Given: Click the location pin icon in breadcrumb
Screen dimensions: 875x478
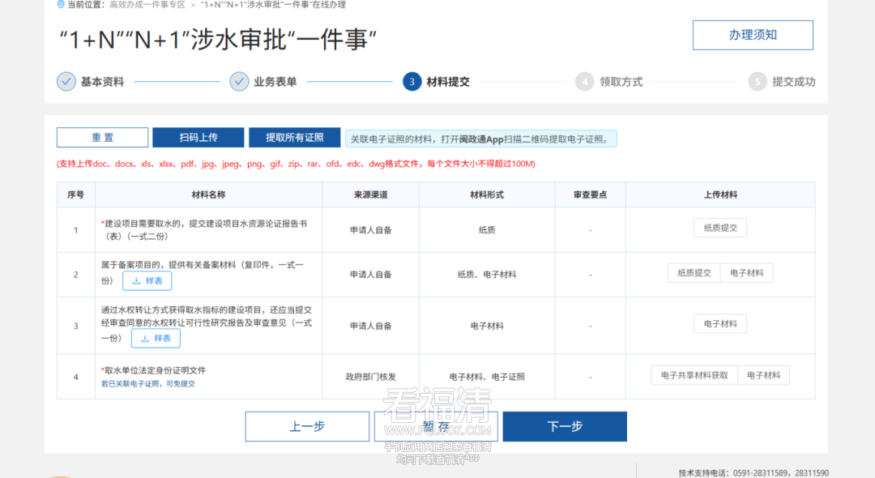Looking at the screenshot, I should pos(61,5).
